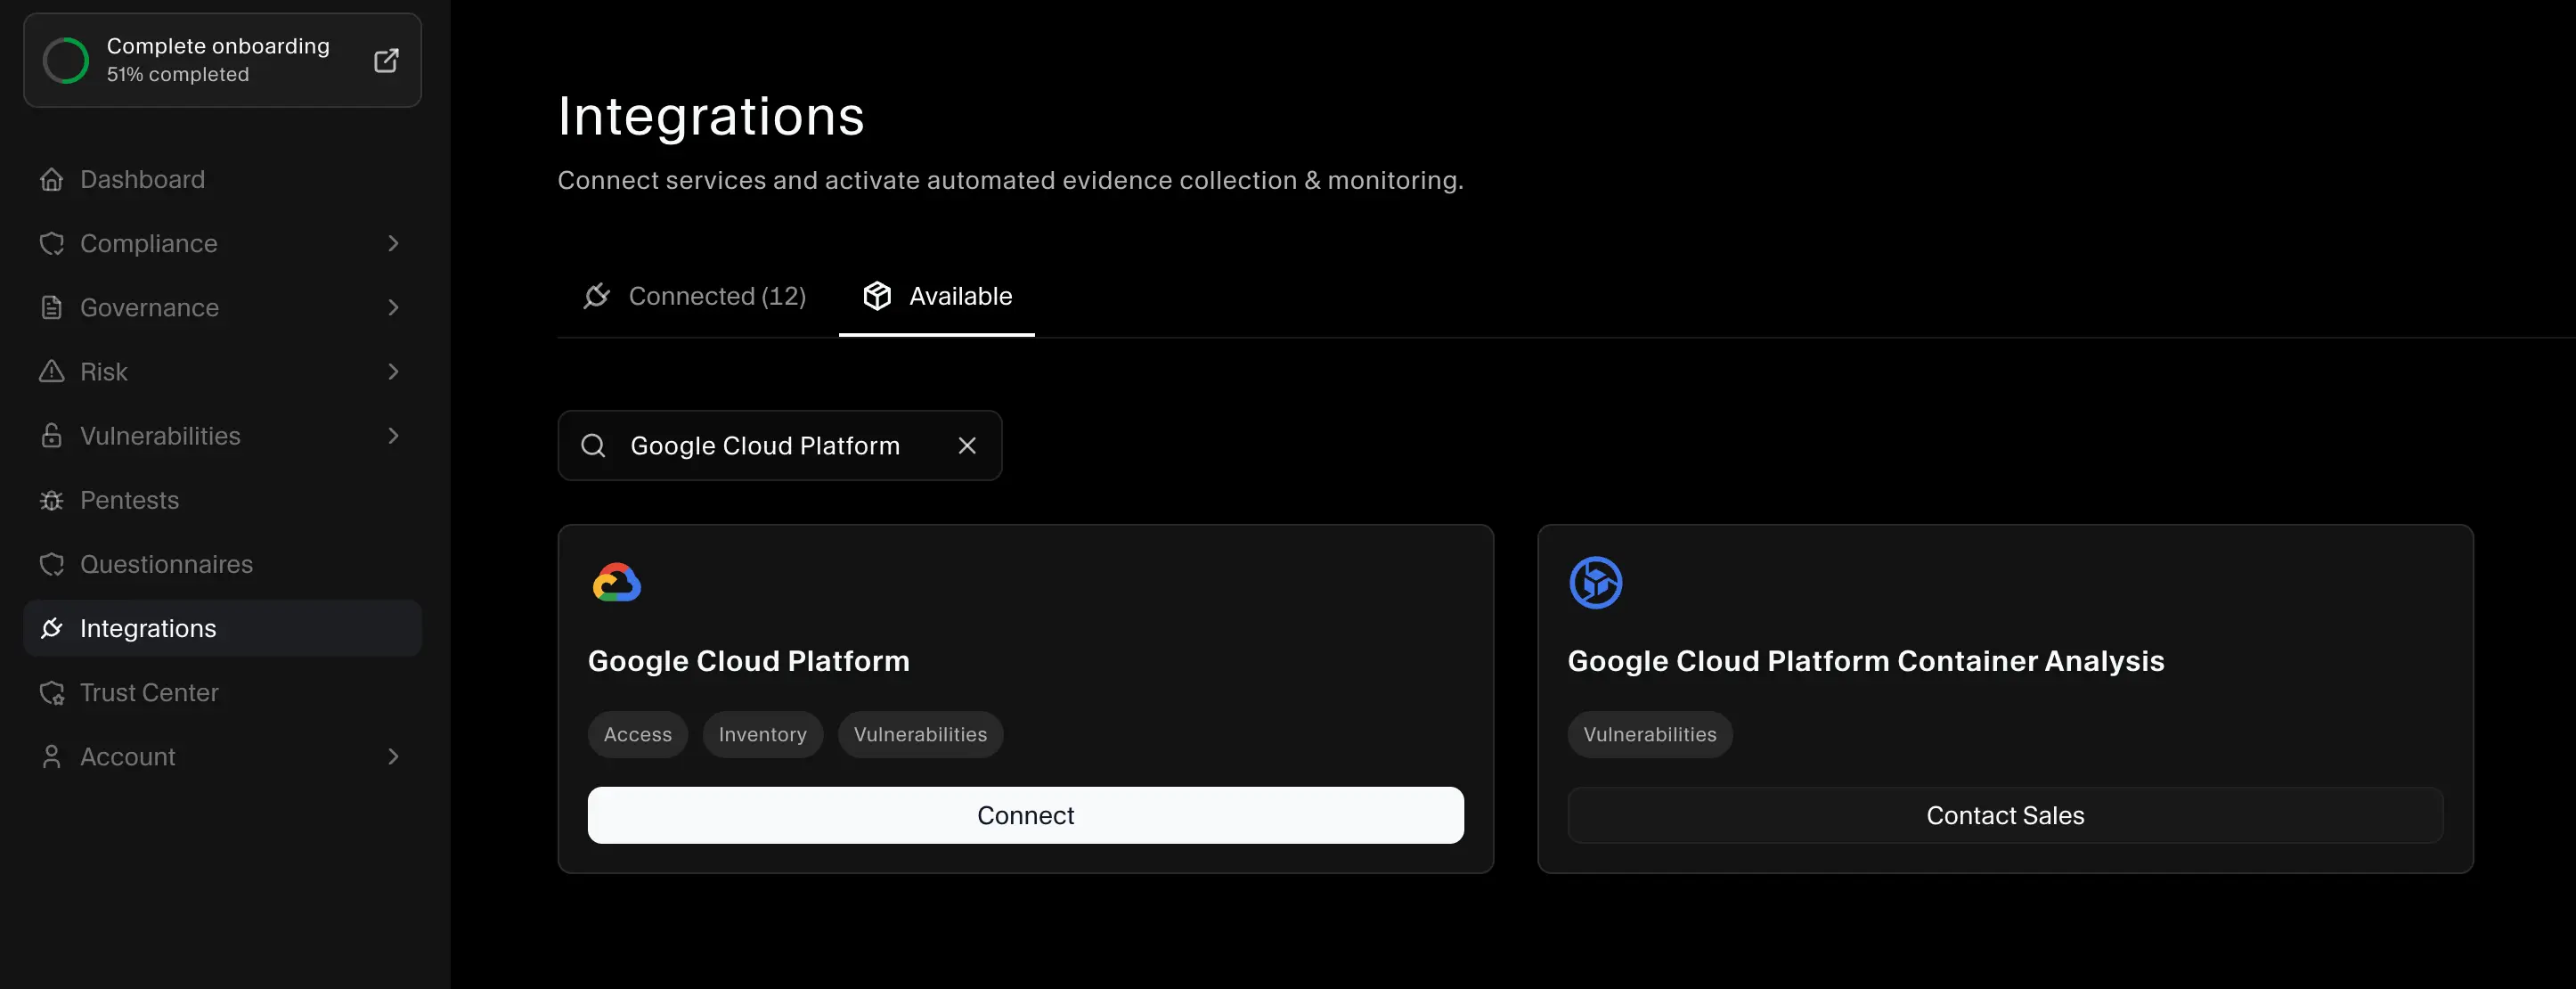Click Vulnerabilities tag on Google Cloud Platform card
This screenshot has width=2576, height=989.
[920, 734]
